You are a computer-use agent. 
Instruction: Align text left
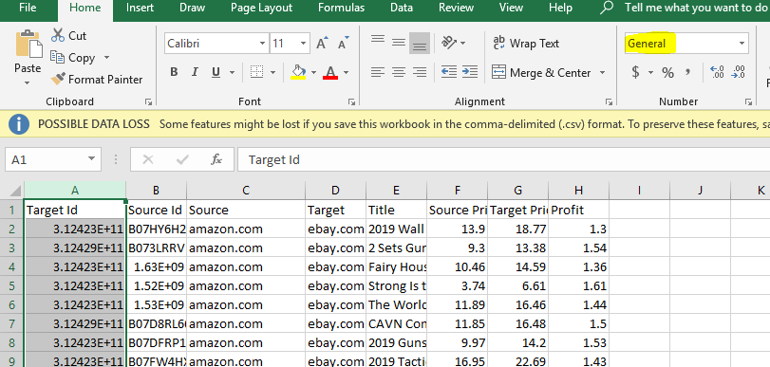378,72
